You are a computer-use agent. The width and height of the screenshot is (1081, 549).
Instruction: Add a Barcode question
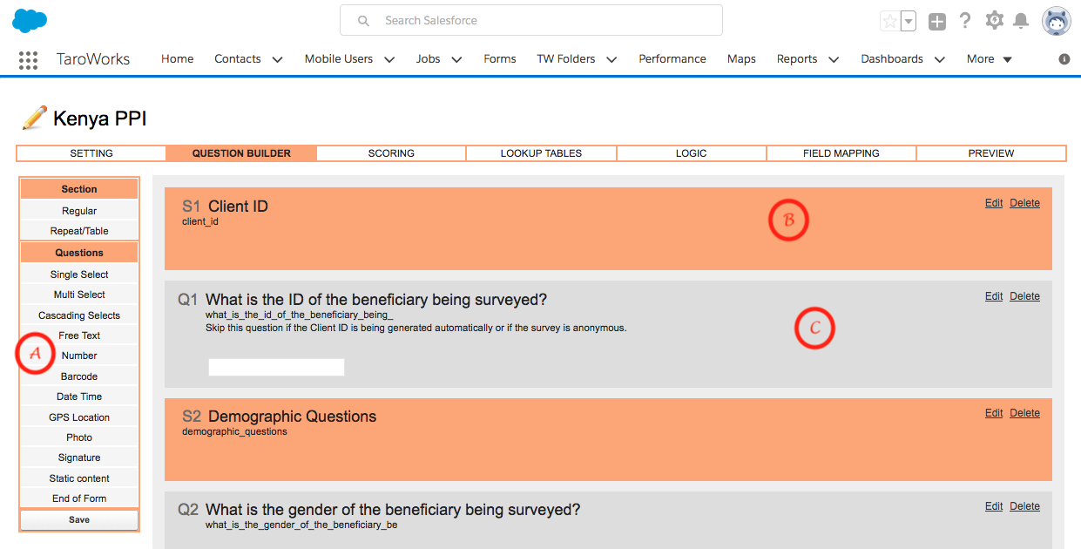pos(79,376)
